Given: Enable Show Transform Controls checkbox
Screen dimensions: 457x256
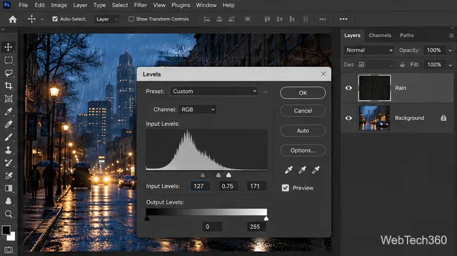Looking at the screenshot, I should pos(131,19).
